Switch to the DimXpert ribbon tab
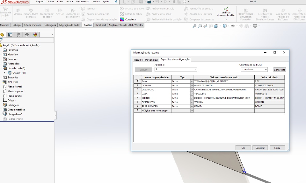The width and height of the screenshot is (306, 183). click(x=100, y=25)
